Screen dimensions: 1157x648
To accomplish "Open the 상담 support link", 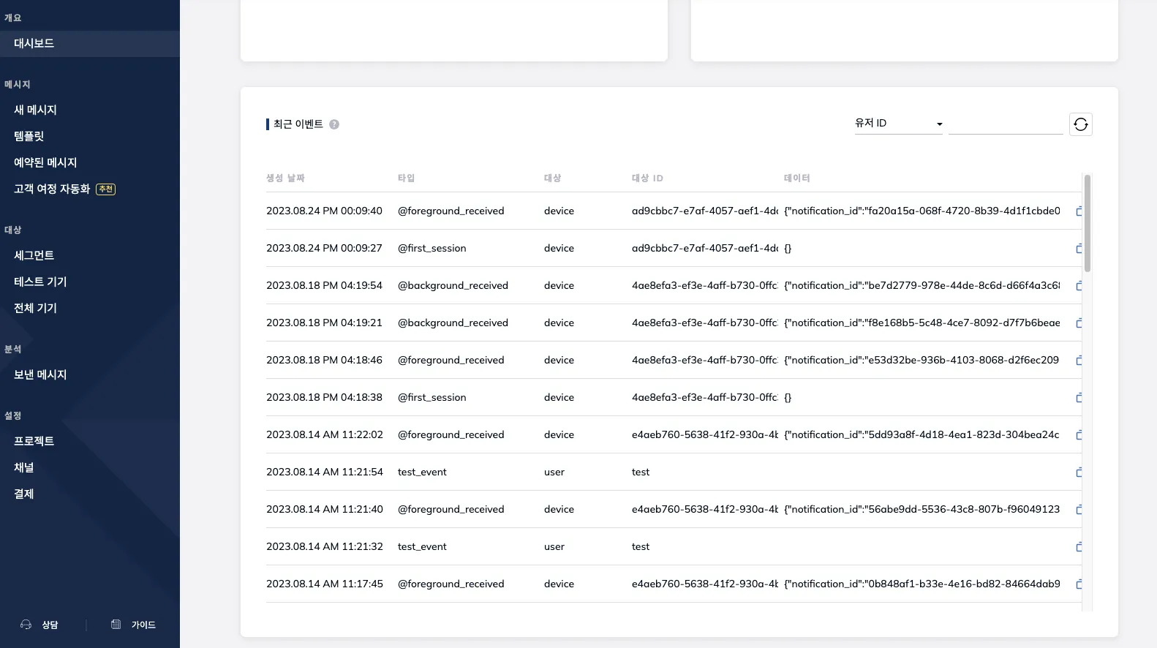I will coord(39,625).
